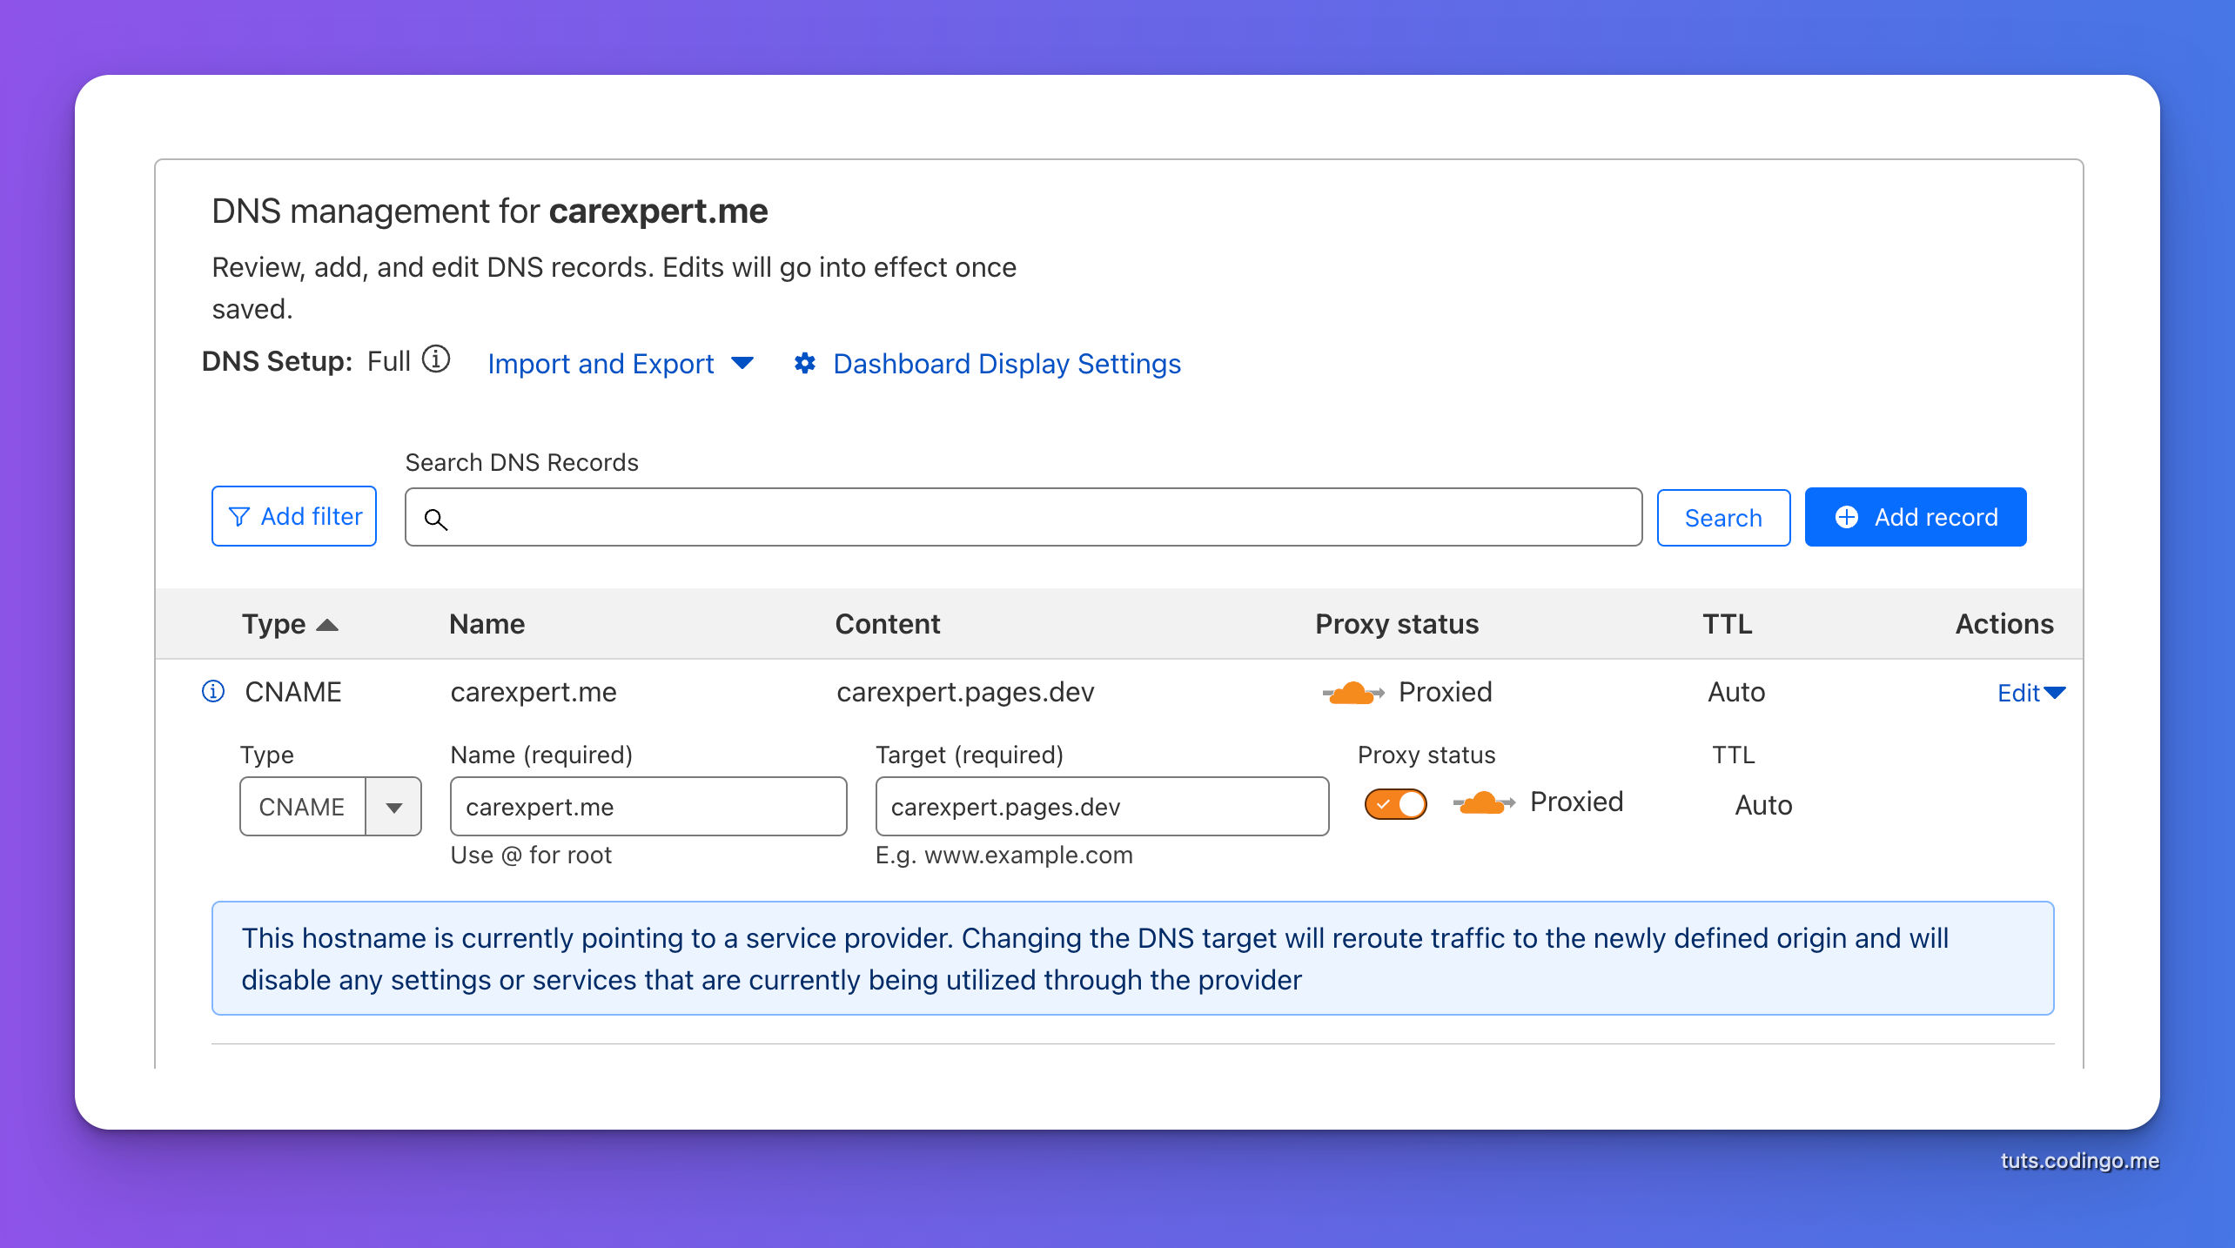2235x1248 pixels.
Task: Click the CNAME row info icon
Action: [x=213, y=691]
